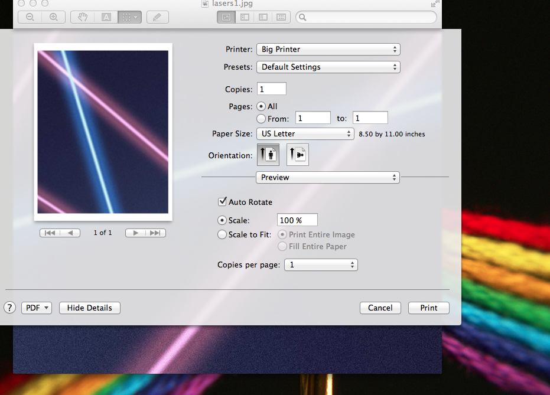The image size is (550, 395).
Task: Switch to contact sheet view icon
Action: [281, 17]
